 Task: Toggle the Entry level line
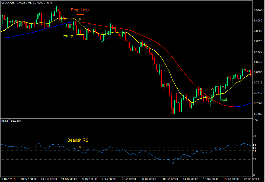tap(79, 35)
